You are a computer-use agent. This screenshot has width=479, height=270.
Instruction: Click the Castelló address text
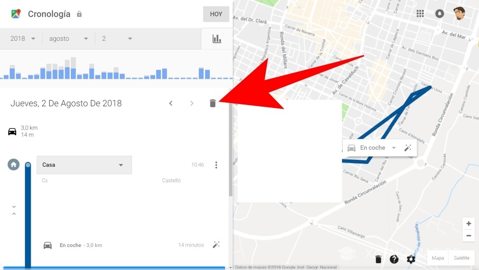[171, 180]
